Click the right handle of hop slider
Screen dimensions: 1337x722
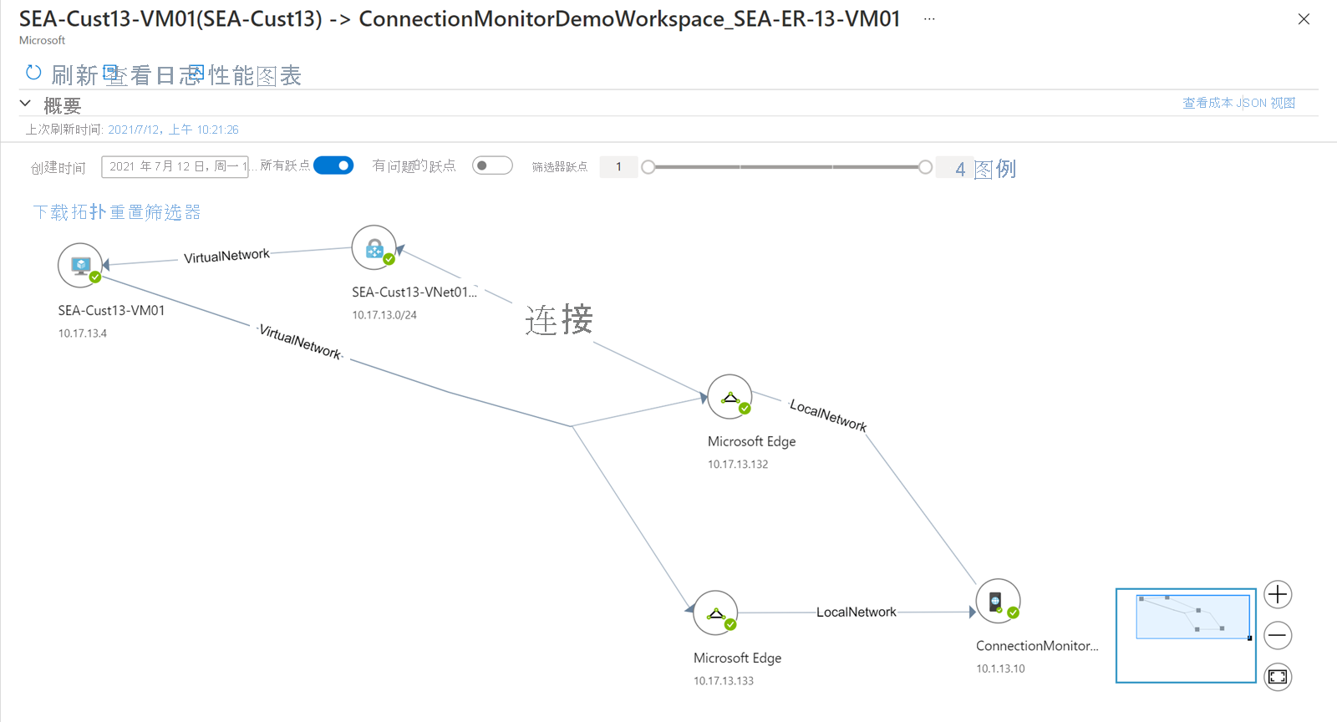pos(925,167)
